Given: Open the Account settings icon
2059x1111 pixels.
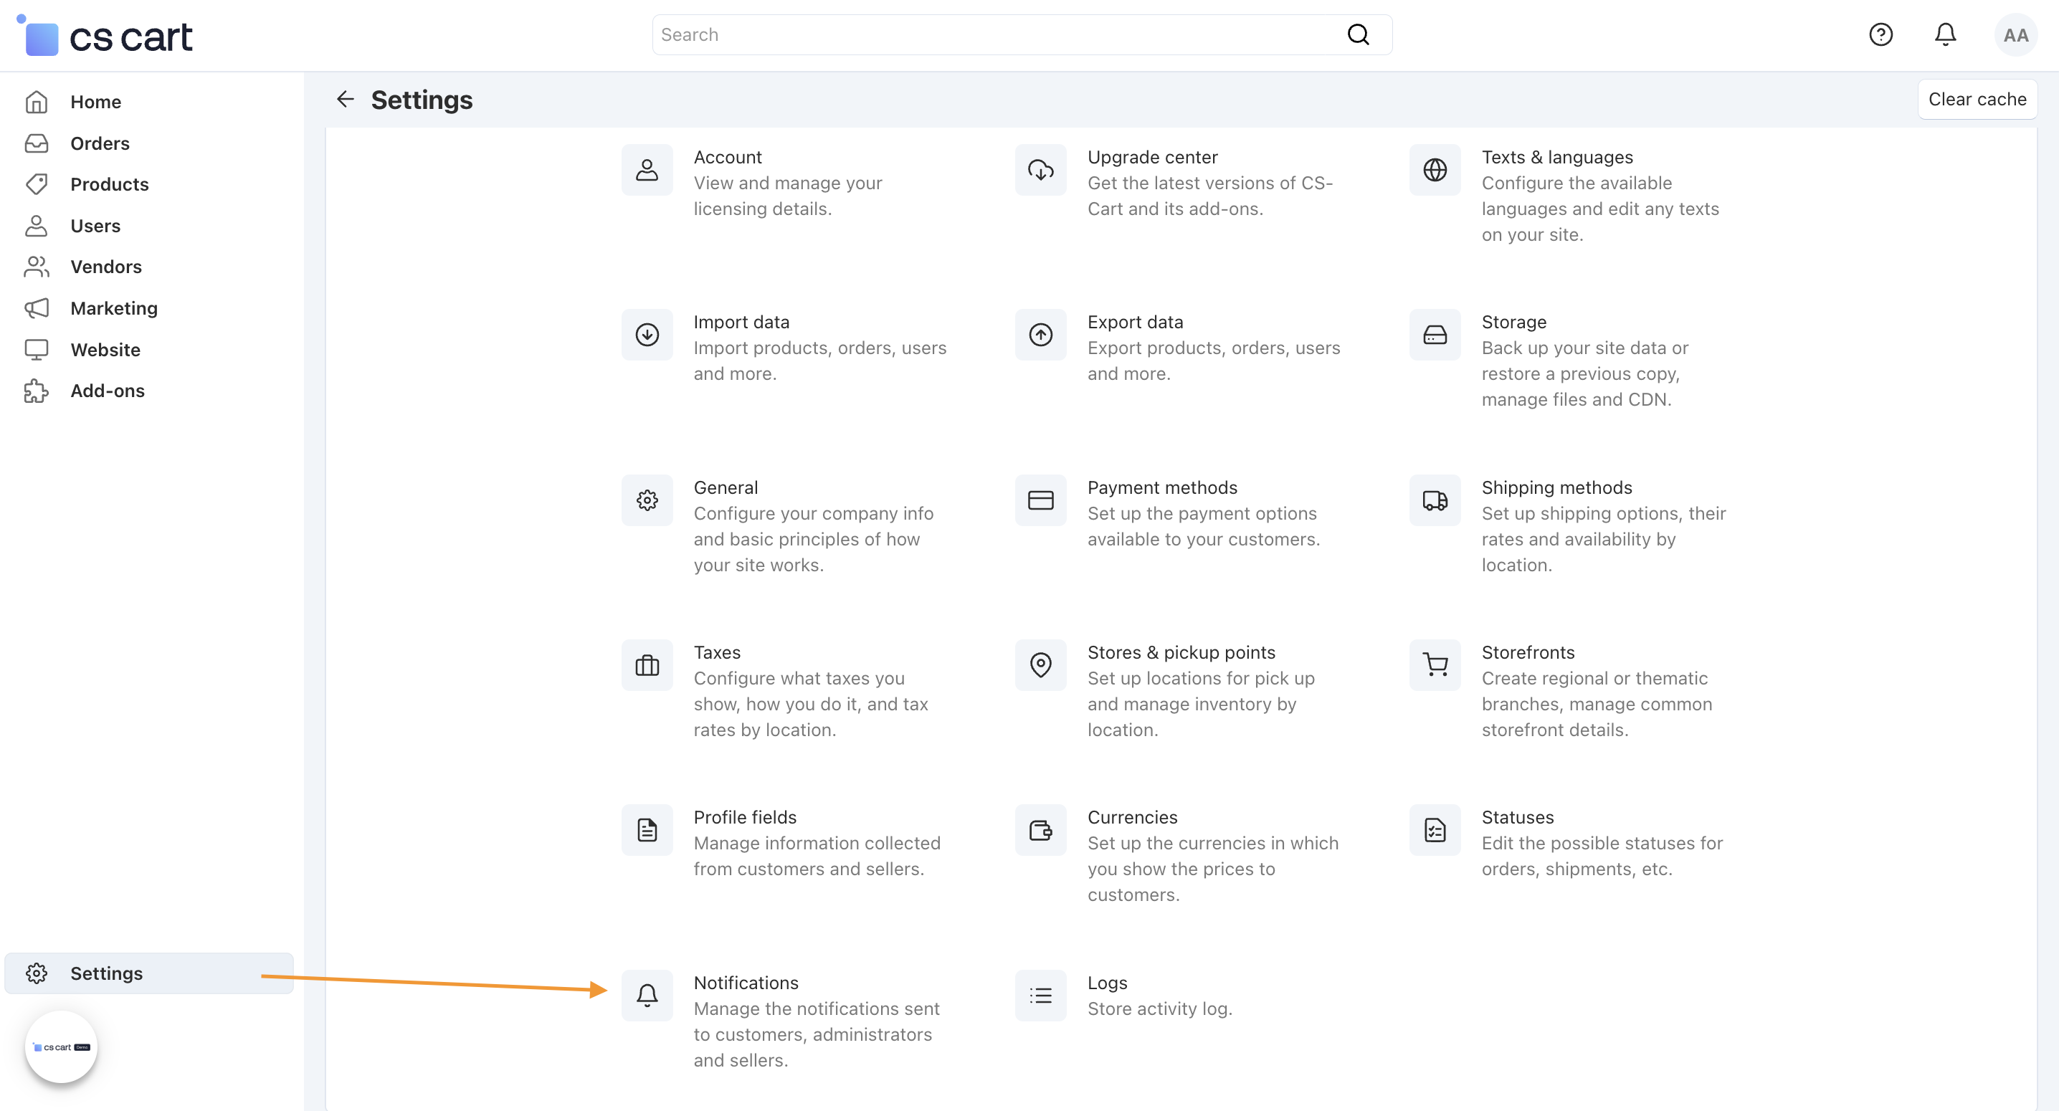Looking at the screenshot, I should 647,169.
